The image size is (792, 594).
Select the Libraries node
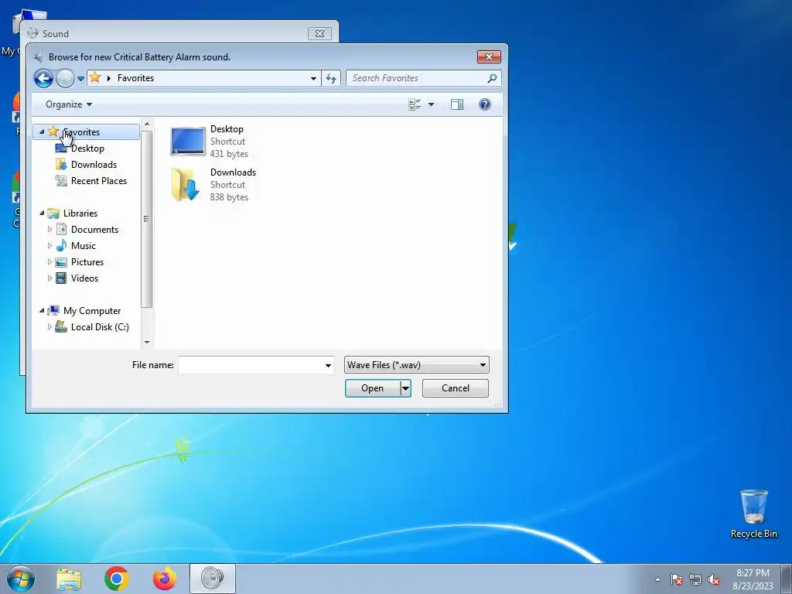coord(80,213)
